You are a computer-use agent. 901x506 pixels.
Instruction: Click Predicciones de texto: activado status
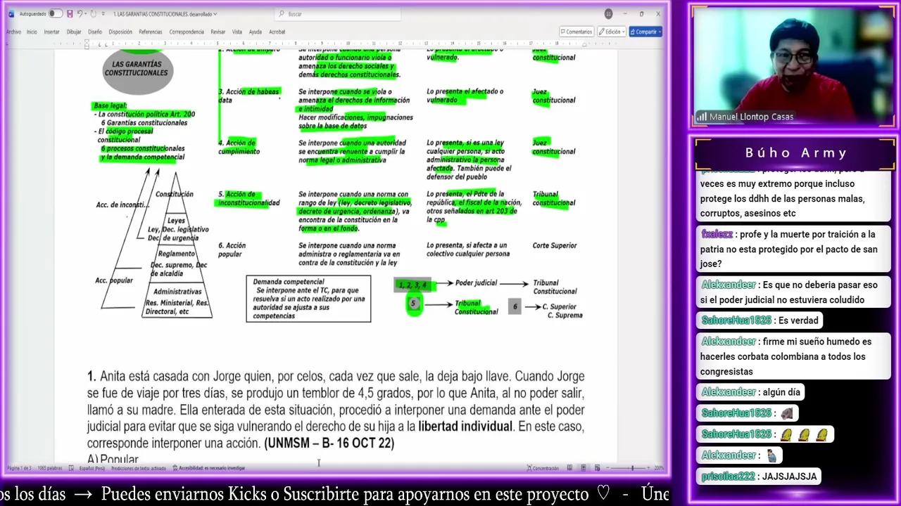(x=139, y=468)
